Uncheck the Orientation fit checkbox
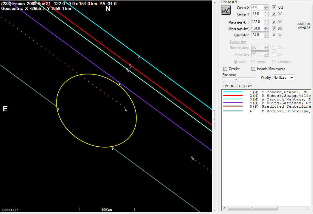Viewport: 313px width, 214px height. tap(274, 35)
